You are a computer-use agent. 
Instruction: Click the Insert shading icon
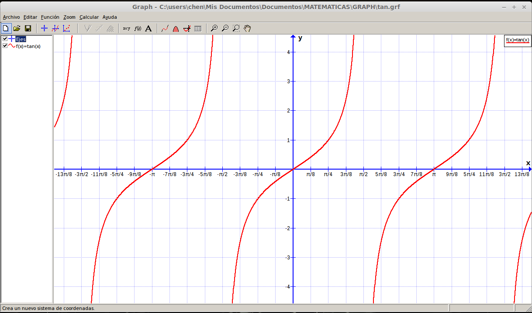[x=176, y=28]
